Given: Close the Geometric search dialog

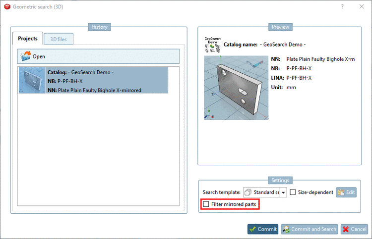Looking at the screenshot, I should (x=362, y=6).
